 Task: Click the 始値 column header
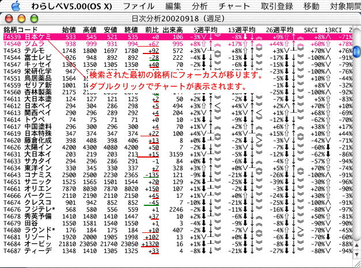click(x=69, y=30)
